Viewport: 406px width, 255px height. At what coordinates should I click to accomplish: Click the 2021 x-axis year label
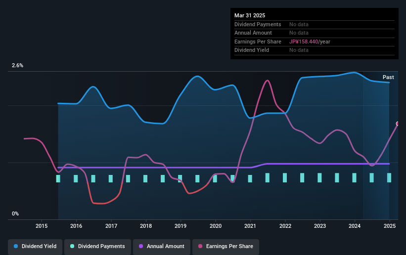click(250, 226)
